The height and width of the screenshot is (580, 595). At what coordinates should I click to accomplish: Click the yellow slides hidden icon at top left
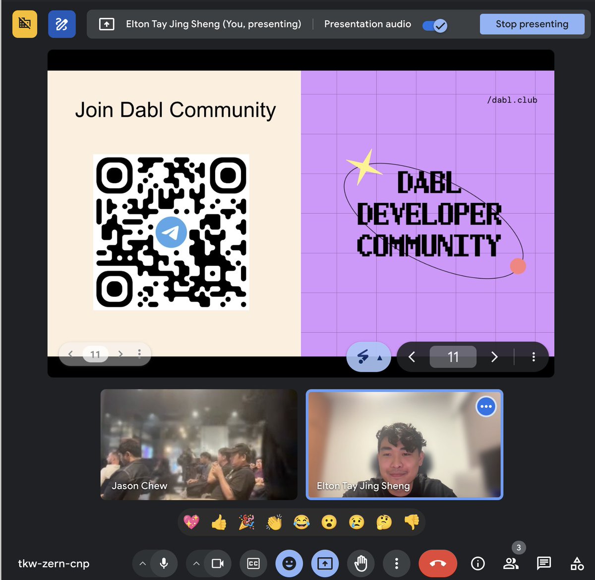(25, 24)
